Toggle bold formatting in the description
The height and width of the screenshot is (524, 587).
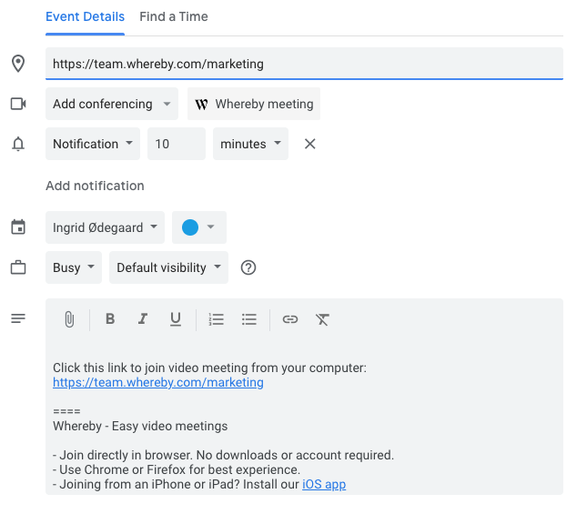tap(110, 319)
